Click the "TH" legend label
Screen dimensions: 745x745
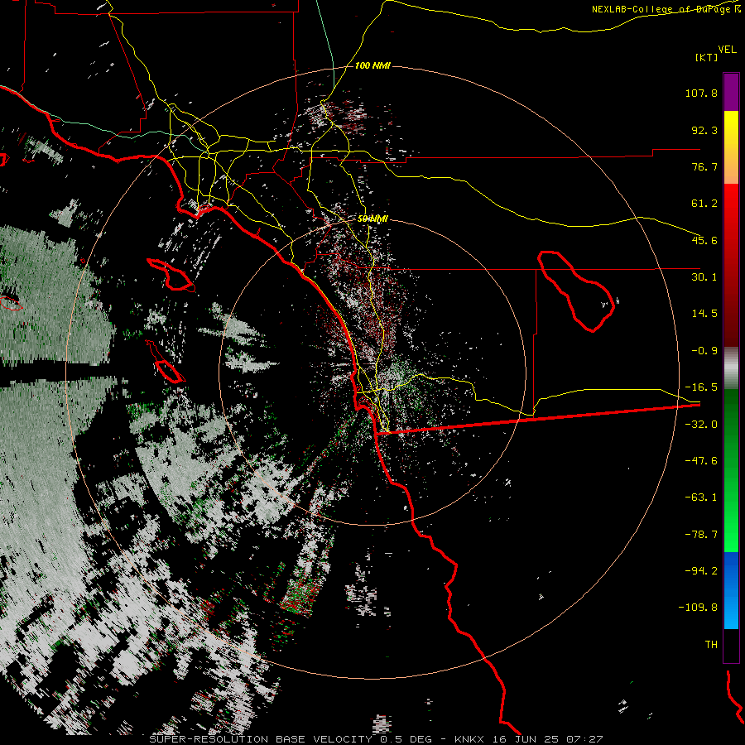click(x=711, y=645)
